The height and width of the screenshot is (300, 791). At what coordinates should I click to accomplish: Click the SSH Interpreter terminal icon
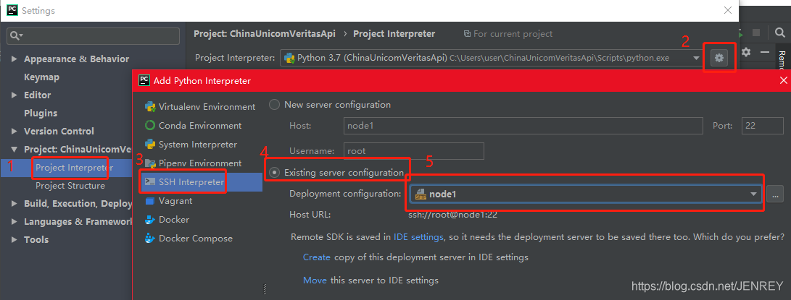point(150,181)
